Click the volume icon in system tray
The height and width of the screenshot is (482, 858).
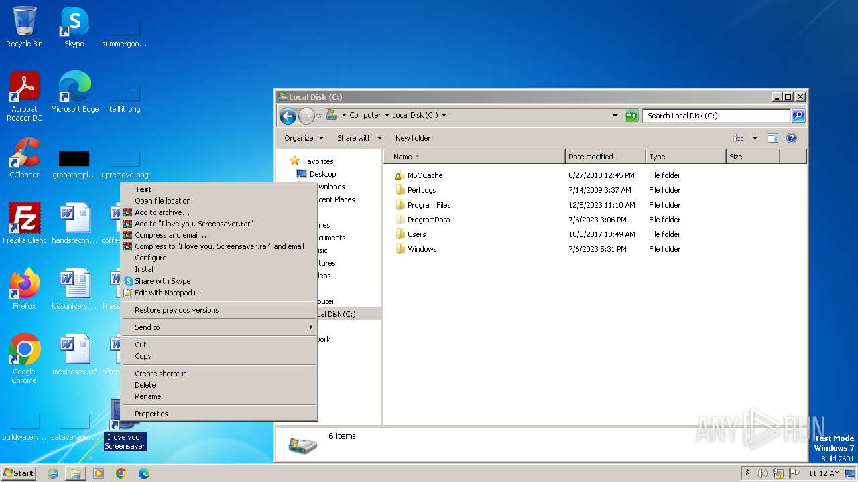(x=761, y=473)
